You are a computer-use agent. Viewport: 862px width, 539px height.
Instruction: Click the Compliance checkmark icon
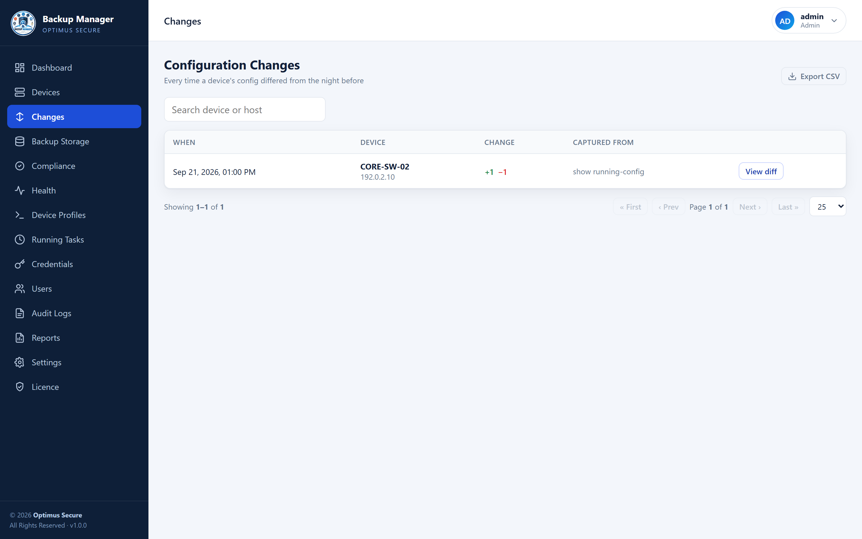pos(19,166)
